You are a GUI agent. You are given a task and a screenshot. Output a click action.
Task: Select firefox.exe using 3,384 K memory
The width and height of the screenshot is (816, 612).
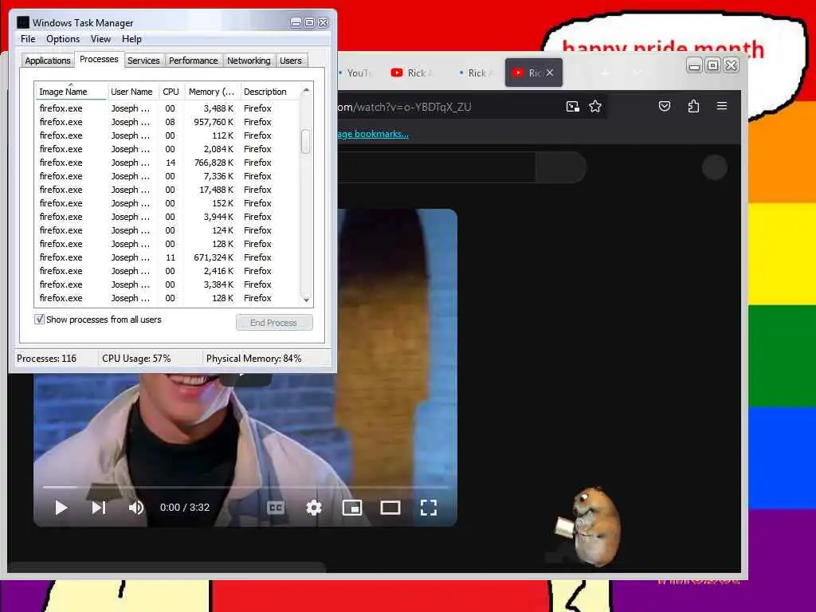point(167,284)
